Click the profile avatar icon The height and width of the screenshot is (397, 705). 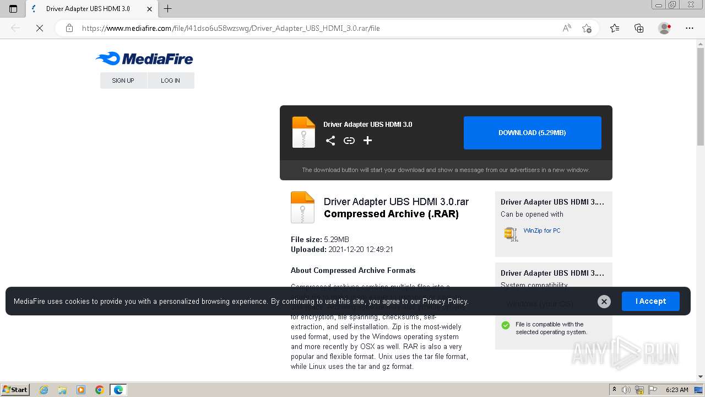[x=665, y=28]
